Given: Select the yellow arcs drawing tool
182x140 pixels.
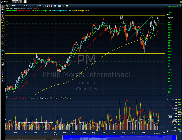Looking at the screenshot, I should pos(3,25).
